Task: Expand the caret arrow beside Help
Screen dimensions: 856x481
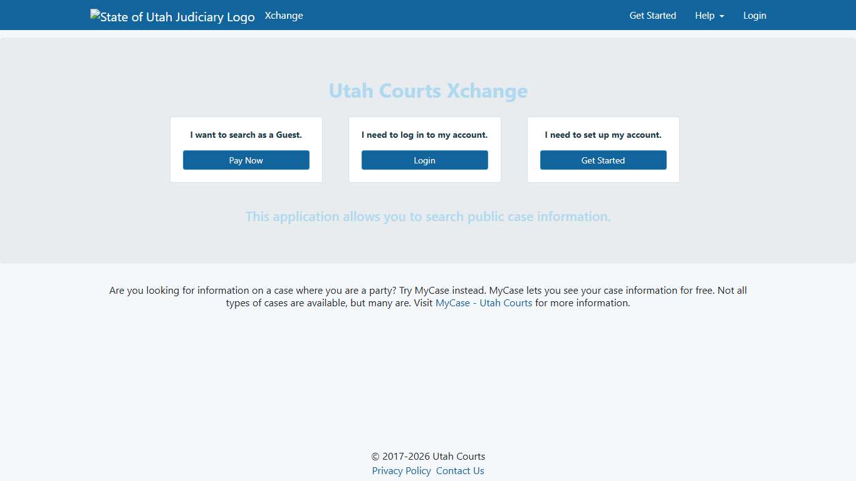Action: click(x=722, y=16)
